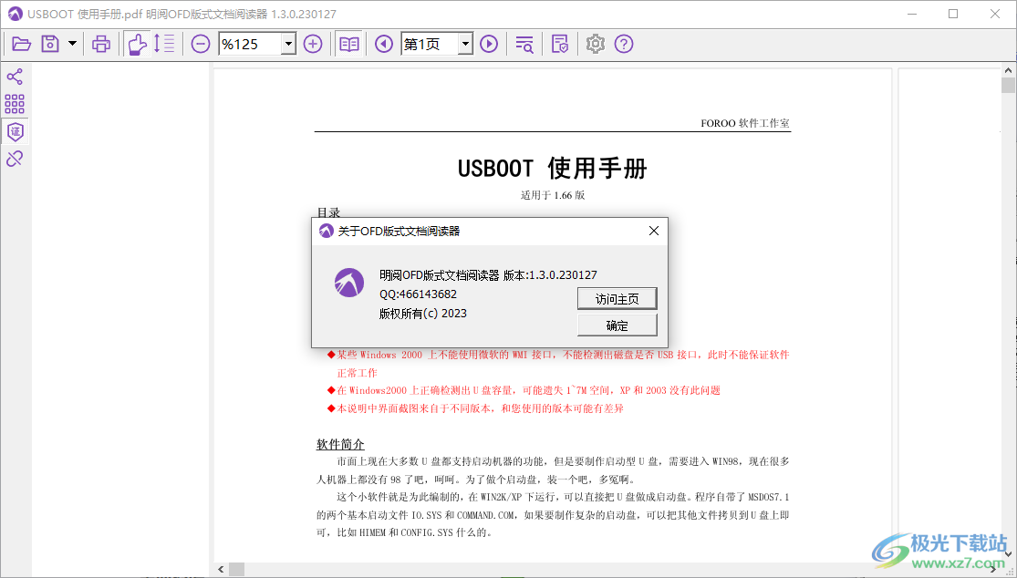Open the certificate shield sidebar panel
The height and width of the screenshot is (578, 1017).
pos(15,131)
